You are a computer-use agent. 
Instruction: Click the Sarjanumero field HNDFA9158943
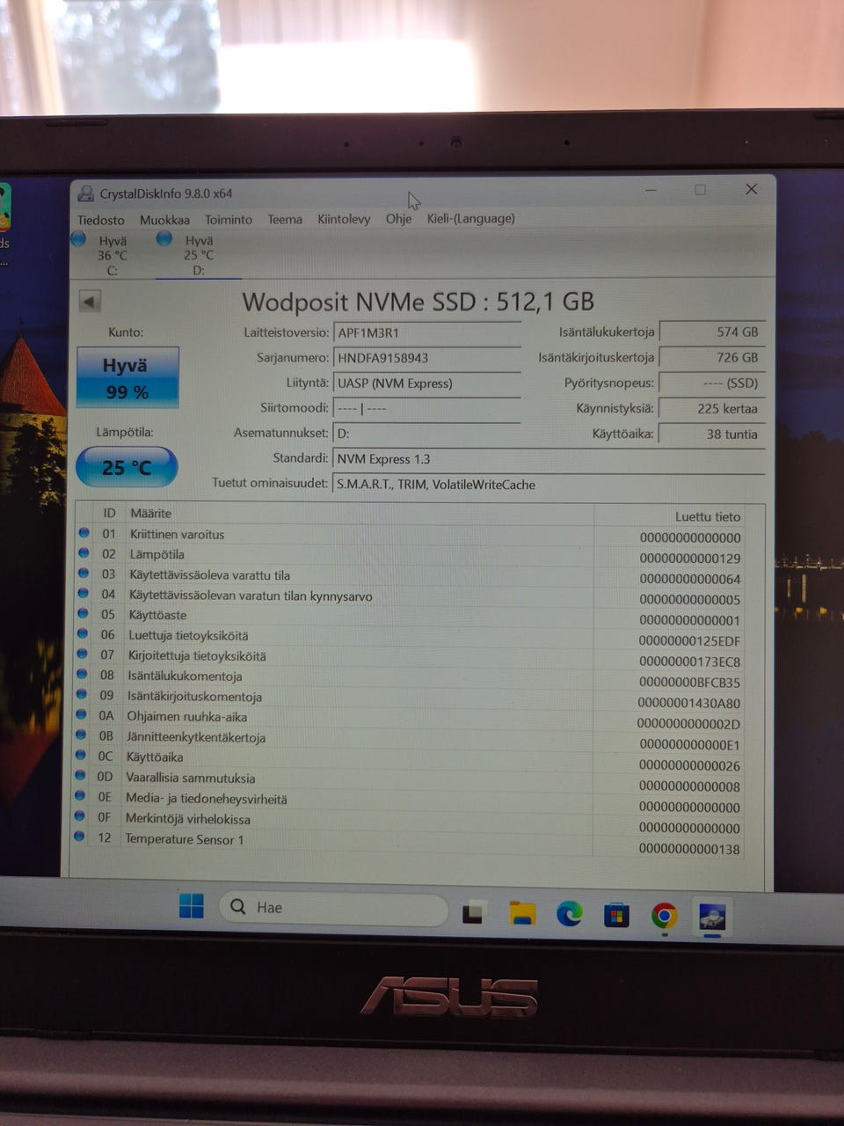pos(427,358)
